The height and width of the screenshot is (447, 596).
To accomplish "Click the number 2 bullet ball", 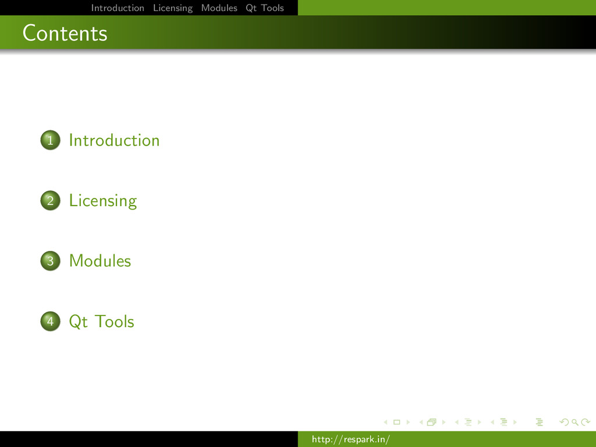I will click(50, 200).
